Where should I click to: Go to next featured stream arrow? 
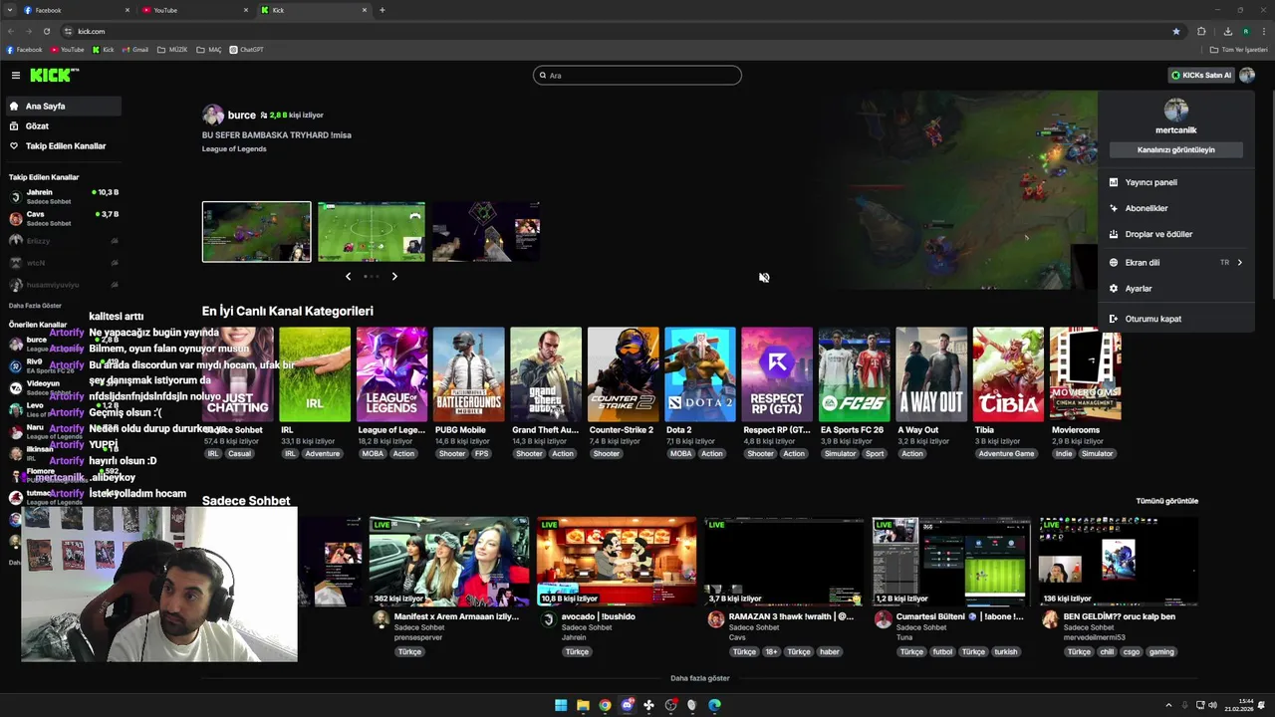pyautogui.click(x=394, y=276)
